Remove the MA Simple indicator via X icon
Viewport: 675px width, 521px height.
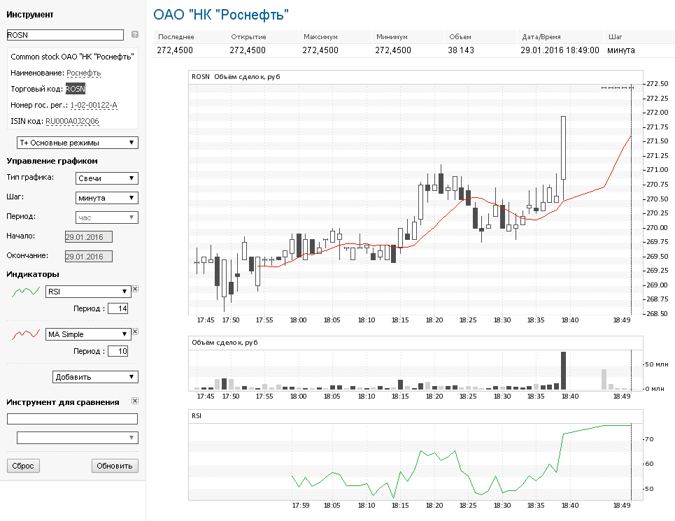click(135, 332)
